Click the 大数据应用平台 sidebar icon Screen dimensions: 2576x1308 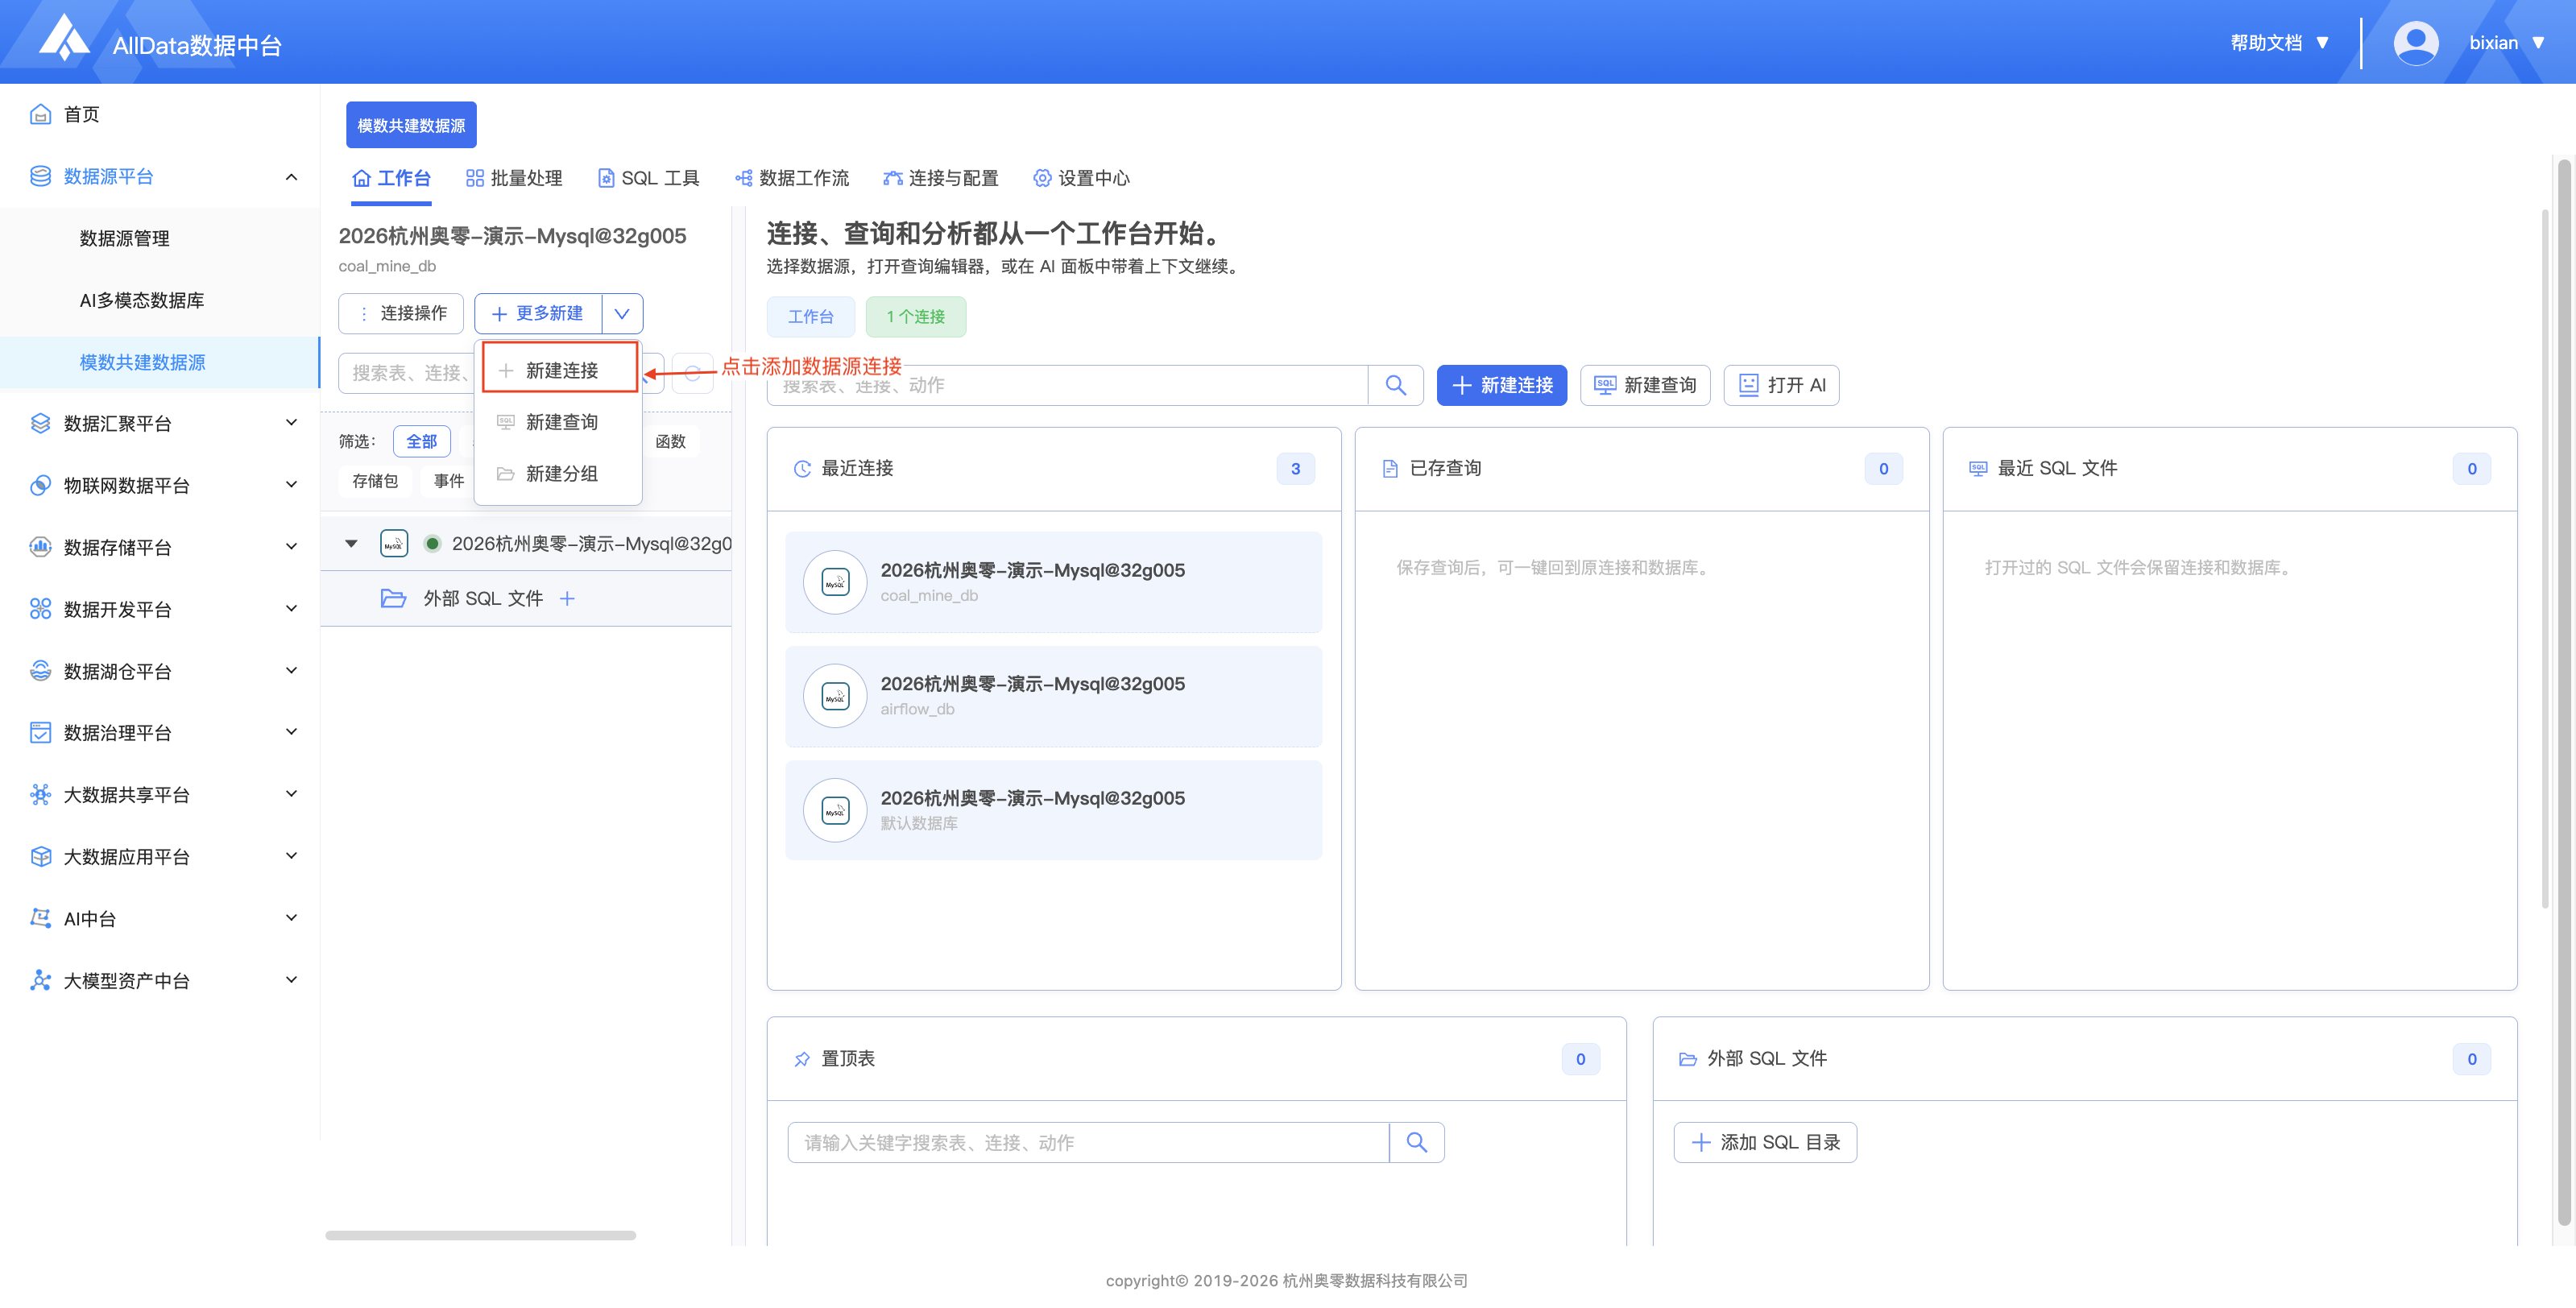coord(40,857)
